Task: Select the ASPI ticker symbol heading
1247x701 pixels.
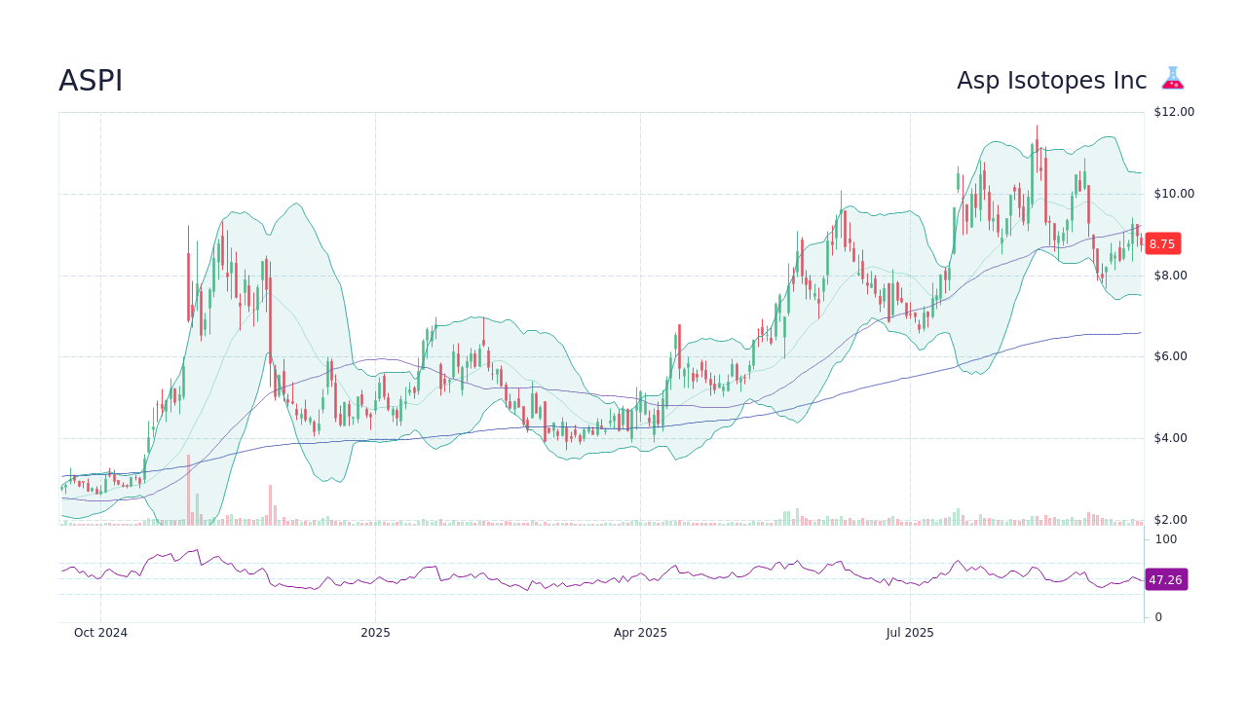Action: (x=90, y=81)
